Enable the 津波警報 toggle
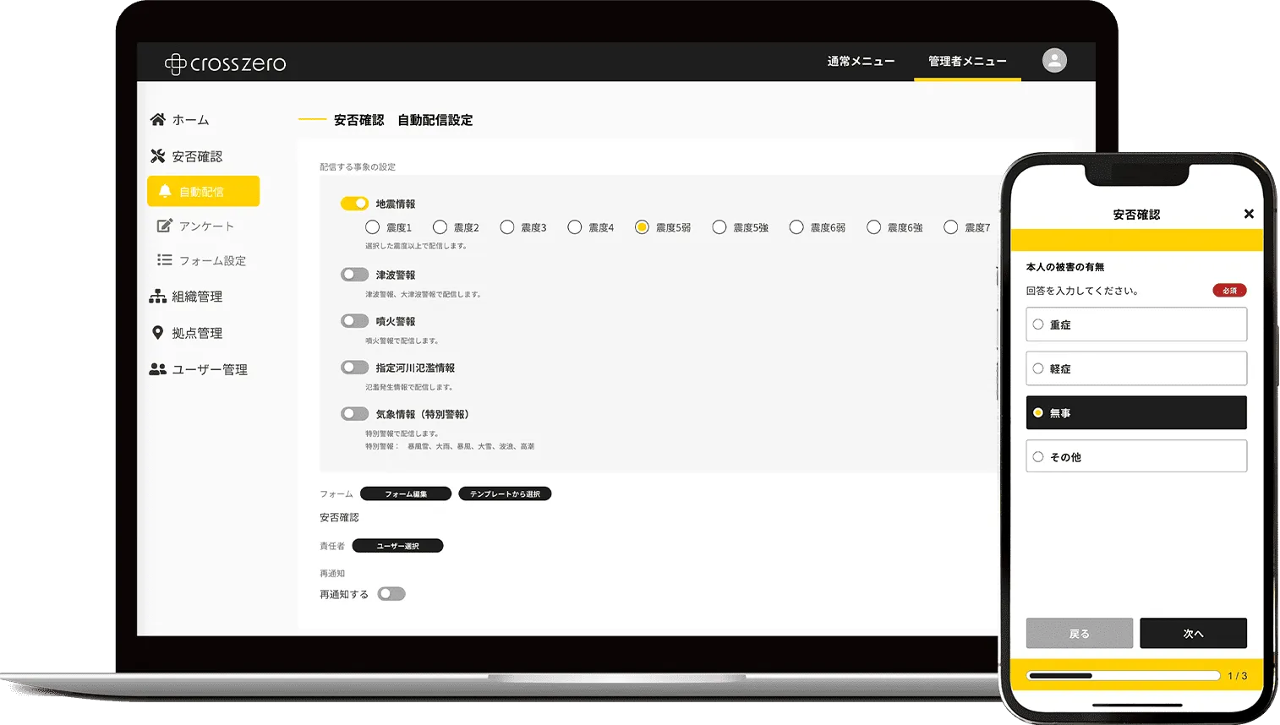Screen dimensions: 1280x725 pos(356,274)
